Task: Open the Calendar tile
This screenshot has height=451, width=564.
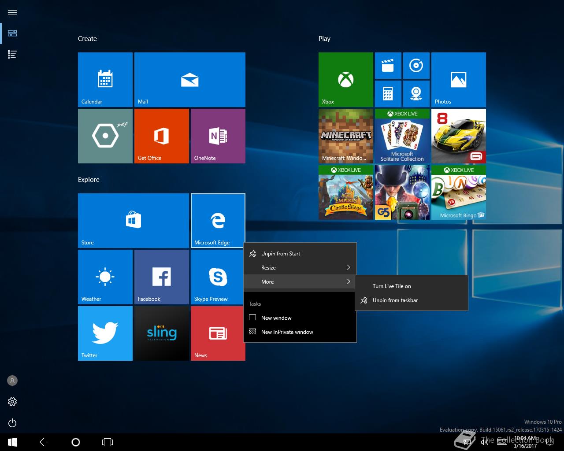Action: 105,80
